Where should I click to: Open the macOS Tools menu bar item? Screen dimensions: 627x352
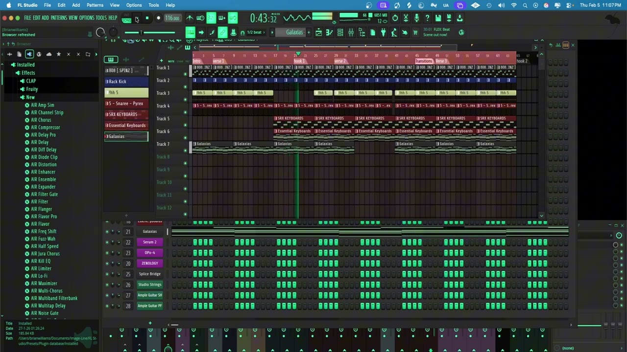(153, 5)
